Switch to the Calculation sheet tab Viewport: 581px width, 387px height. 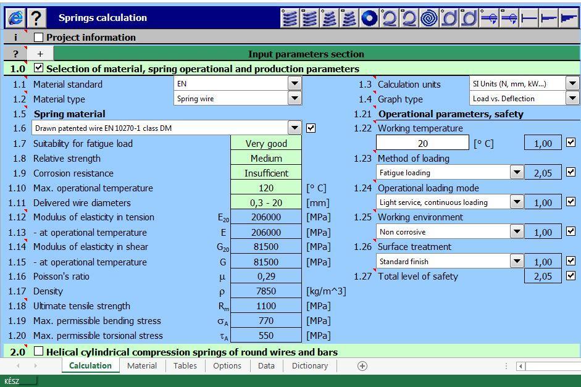pos(90,365)
